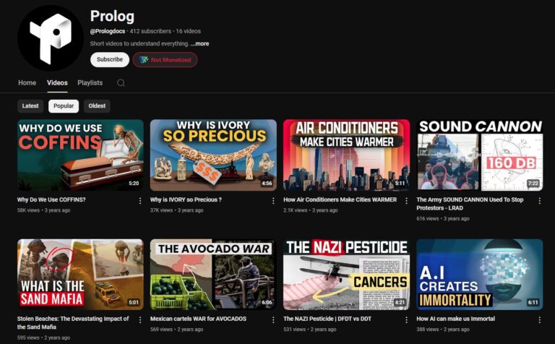Screen dimensions: 555x344
Task: Switch to the Home tab
Action: click(27, 83)
